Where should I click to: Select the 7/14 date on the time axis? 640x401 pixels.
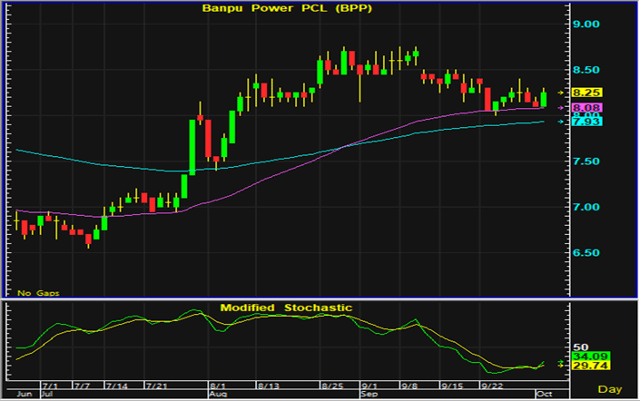click(x=118, y=386)
